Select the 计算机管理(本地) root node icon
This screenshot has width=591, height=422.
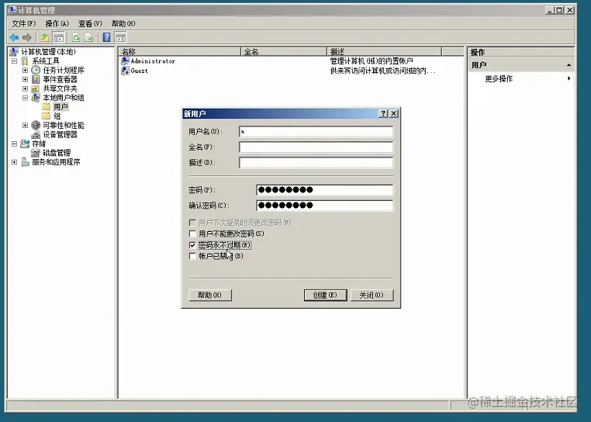tap(14, 52)
